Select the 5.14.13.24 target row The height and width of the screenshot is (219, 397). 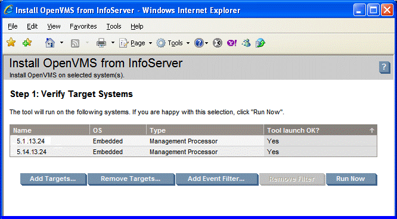[194, 152]
